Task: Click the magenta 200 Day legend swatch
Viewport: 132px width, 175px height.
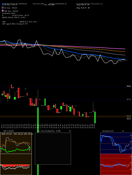Action: point(3,11)
